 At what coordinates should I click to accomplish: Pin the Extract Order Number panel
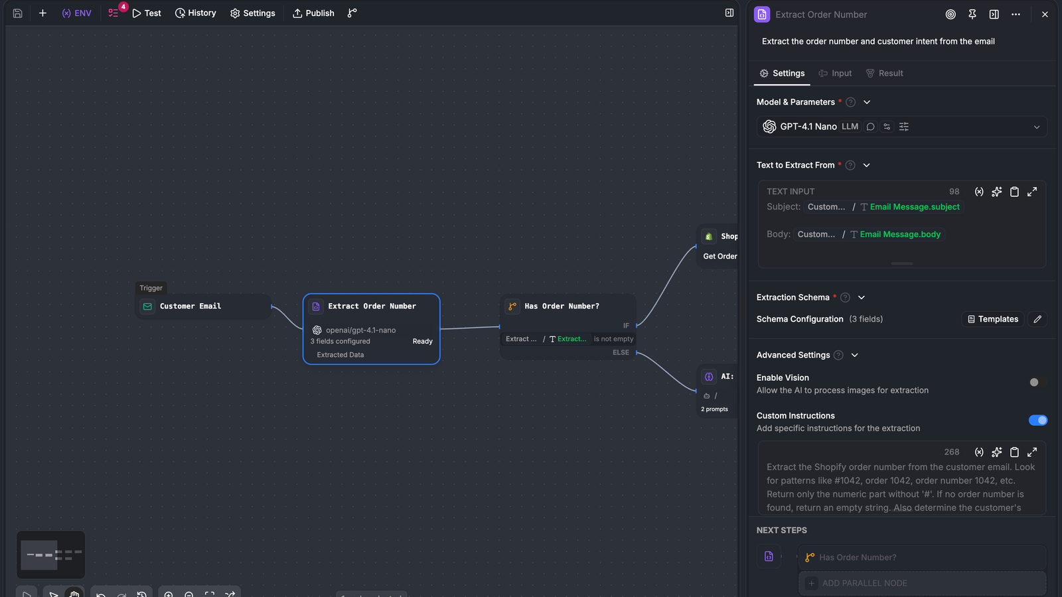point(972,15)
